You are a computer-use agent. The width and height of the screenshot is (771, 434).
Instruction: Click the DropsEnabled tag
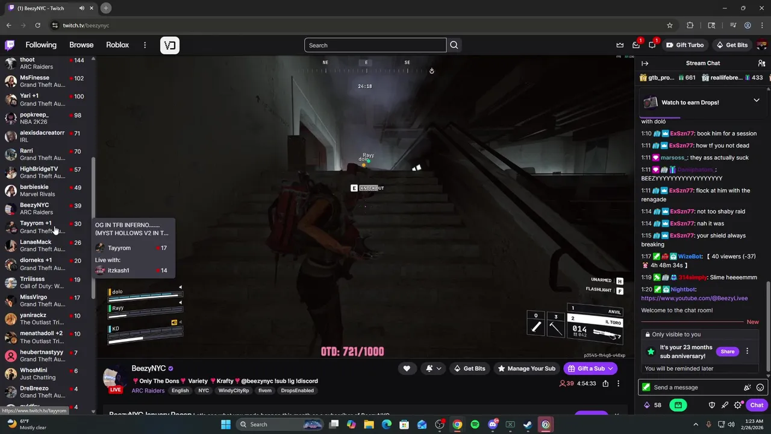click(297, 391)
